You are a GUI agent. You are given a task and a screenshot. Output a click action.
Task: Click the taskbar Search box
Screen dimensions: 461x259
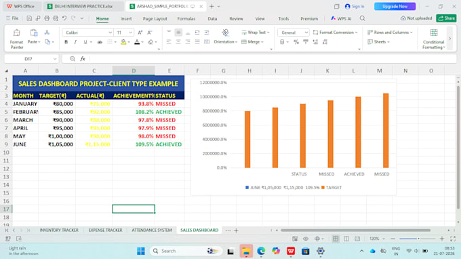coord(186,251)
